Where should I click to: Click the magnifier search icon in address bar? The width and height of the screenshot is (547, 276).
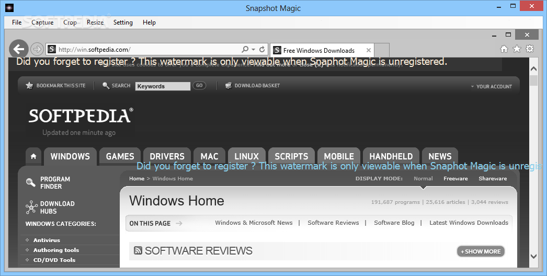(x=245, y=49)
